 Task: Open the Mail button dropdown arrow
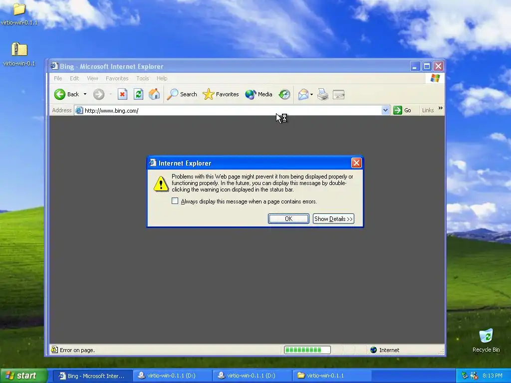tap(311, 94)
